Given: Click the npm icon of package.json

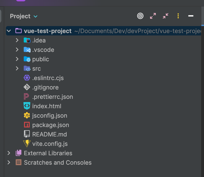Looking at the screenshot, I should (27, 125).
